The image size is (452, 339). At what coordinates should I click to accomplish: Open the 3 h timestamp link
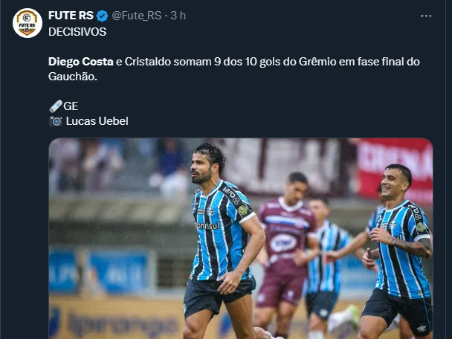click(178, 16)
